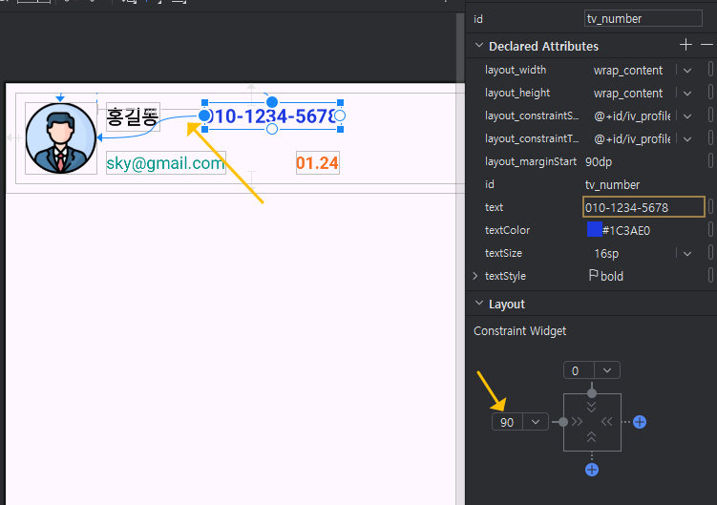
Task: Click the top inner chevrons in Constraint Widget
Action: 591,407
